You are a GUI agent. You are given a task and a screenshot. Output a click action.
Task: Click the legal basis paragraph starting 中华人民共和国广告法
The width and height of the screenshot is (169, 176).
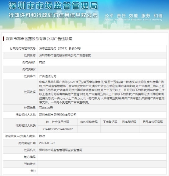pyautogui.click(x=102, y=92)
